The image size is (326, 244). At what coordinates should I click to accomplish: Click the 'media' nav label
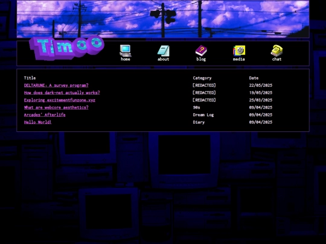pos(239,59)
